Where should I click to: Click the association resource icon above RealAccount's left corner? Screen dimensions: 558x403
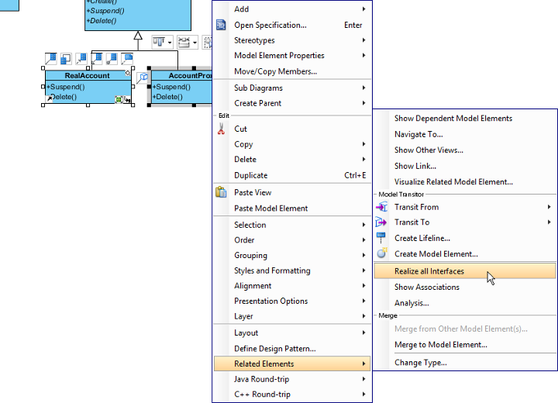click(x=51, y=59)
